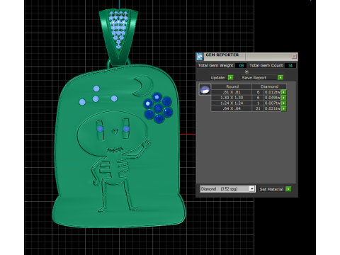Click green arrow for .81 X .81 row
Viewport: 340px width, 255px height.
coord(284,92)
